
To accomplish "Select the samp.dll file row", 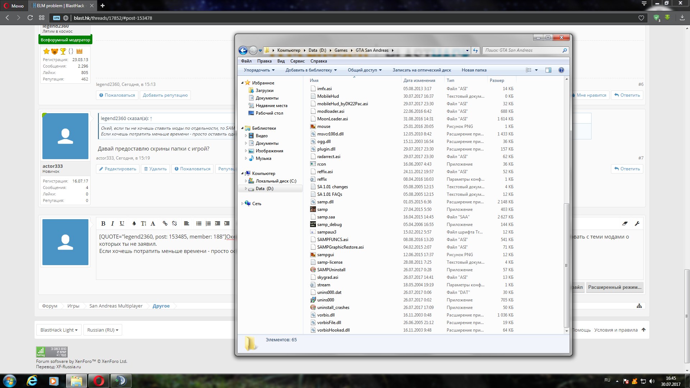I will [411, 202].
